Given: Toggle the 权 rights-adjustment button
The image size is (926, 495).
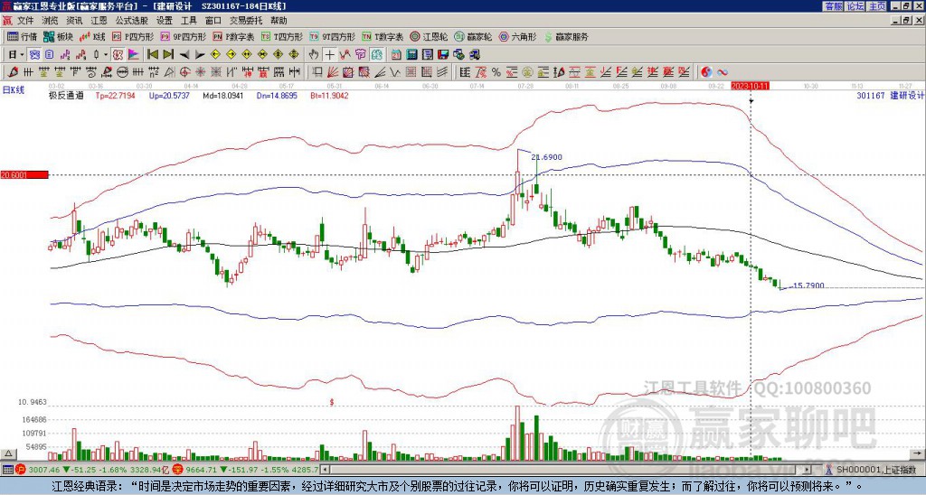Looking at the screenshot, I should point(118,55).
